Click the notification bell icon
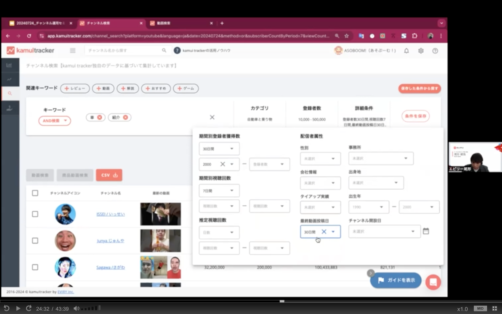Image resolution: width=502 pixels, height=314 pixels. click(406, 51)
